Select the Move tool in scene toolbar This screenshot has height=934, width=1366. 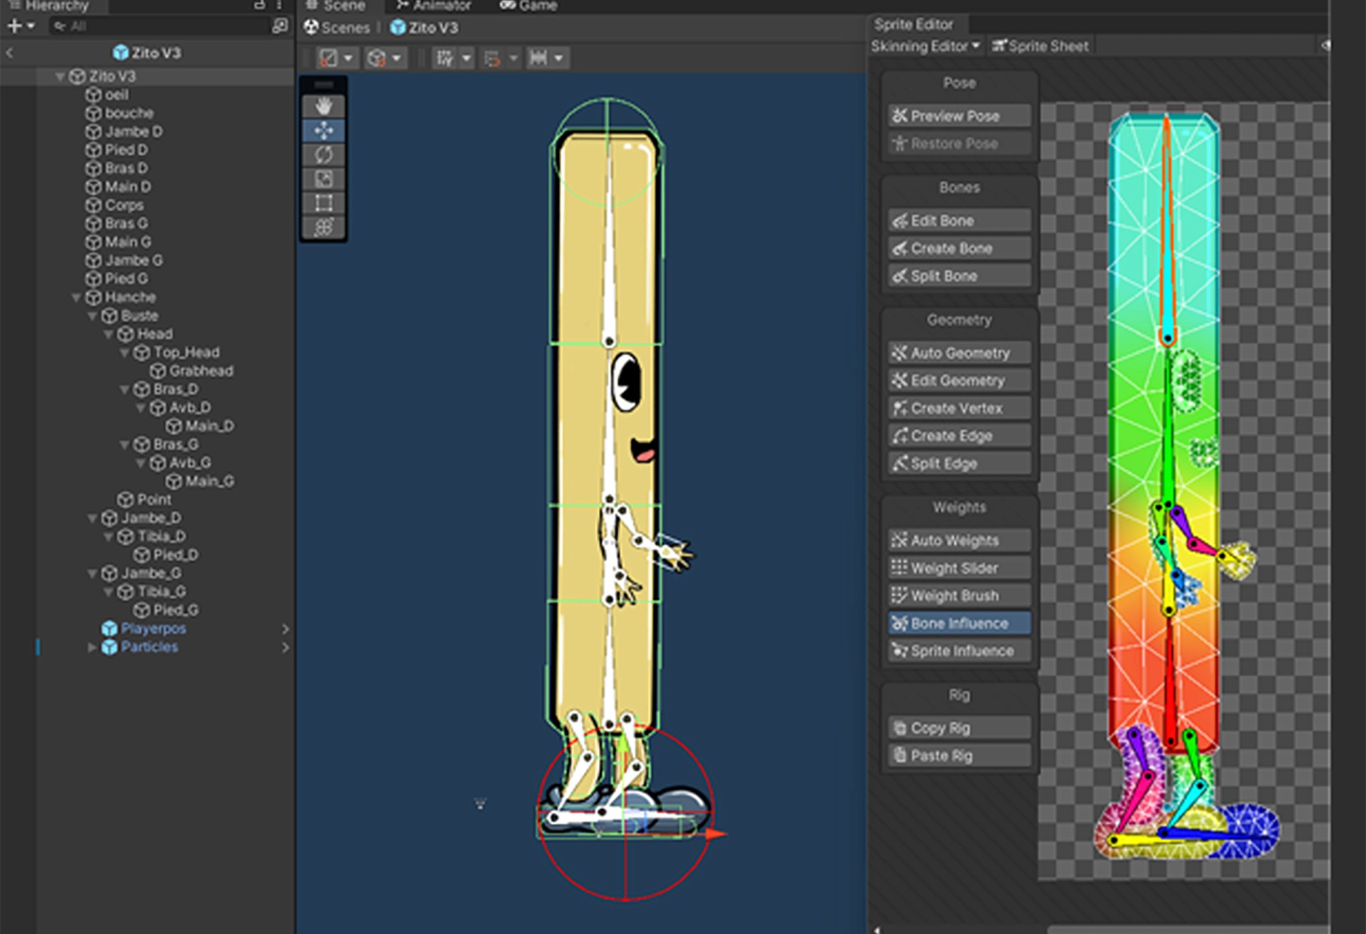tap(323, 131)
